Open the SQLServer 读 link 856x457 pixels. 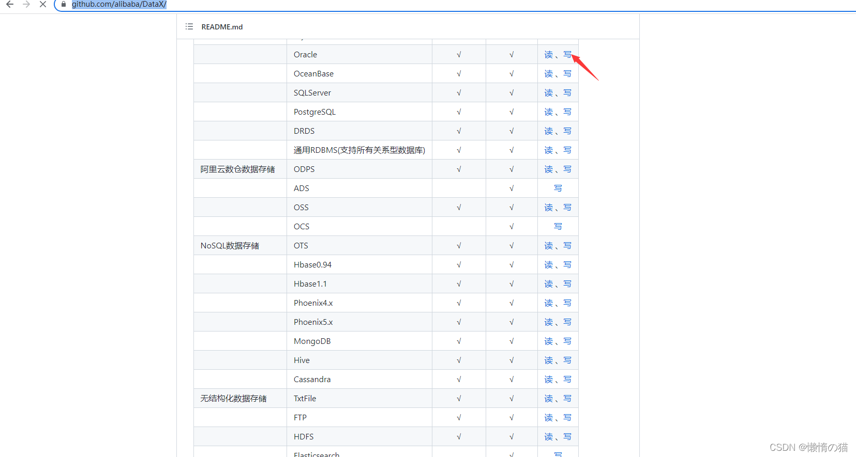(x=548, y=93)
